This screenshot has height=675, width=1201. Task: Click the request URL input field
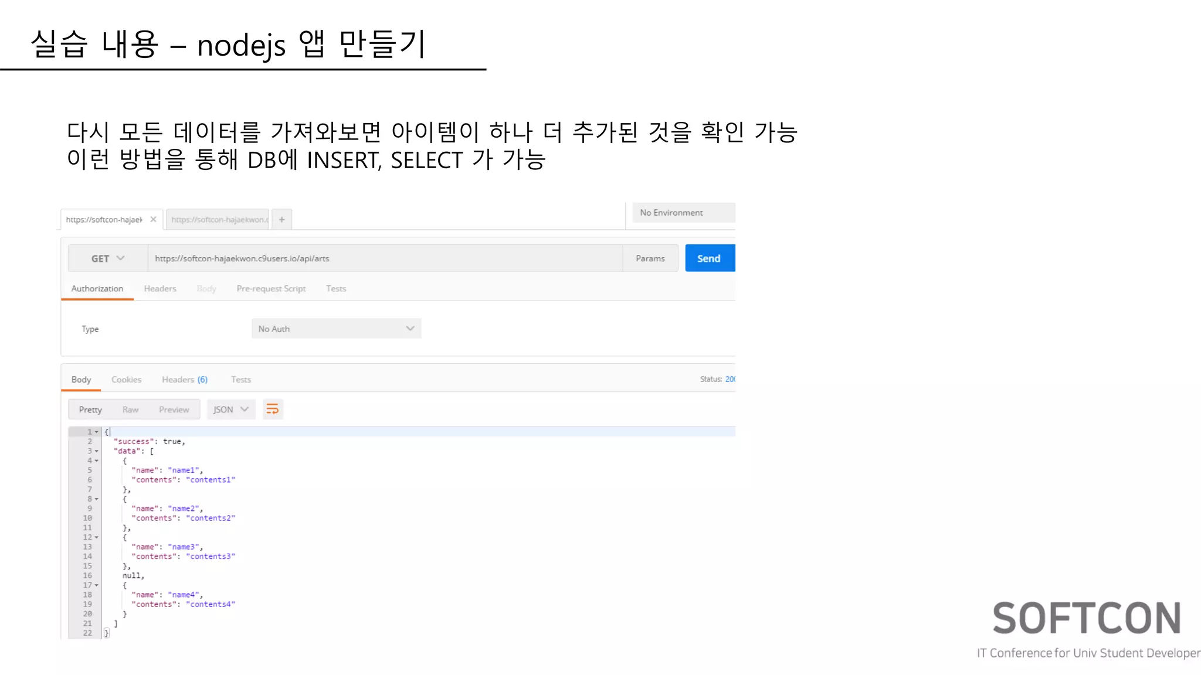click(x=385, y=258)
